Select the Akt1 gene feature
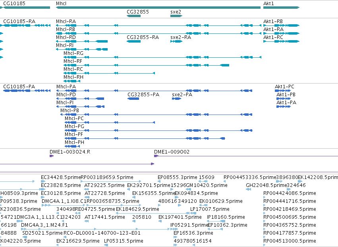Screen dimensions: 338x247 point(281,8)
